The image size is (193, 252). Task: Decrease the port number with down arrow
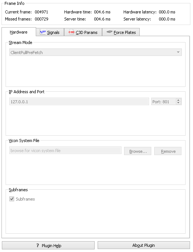coord(178,103)
